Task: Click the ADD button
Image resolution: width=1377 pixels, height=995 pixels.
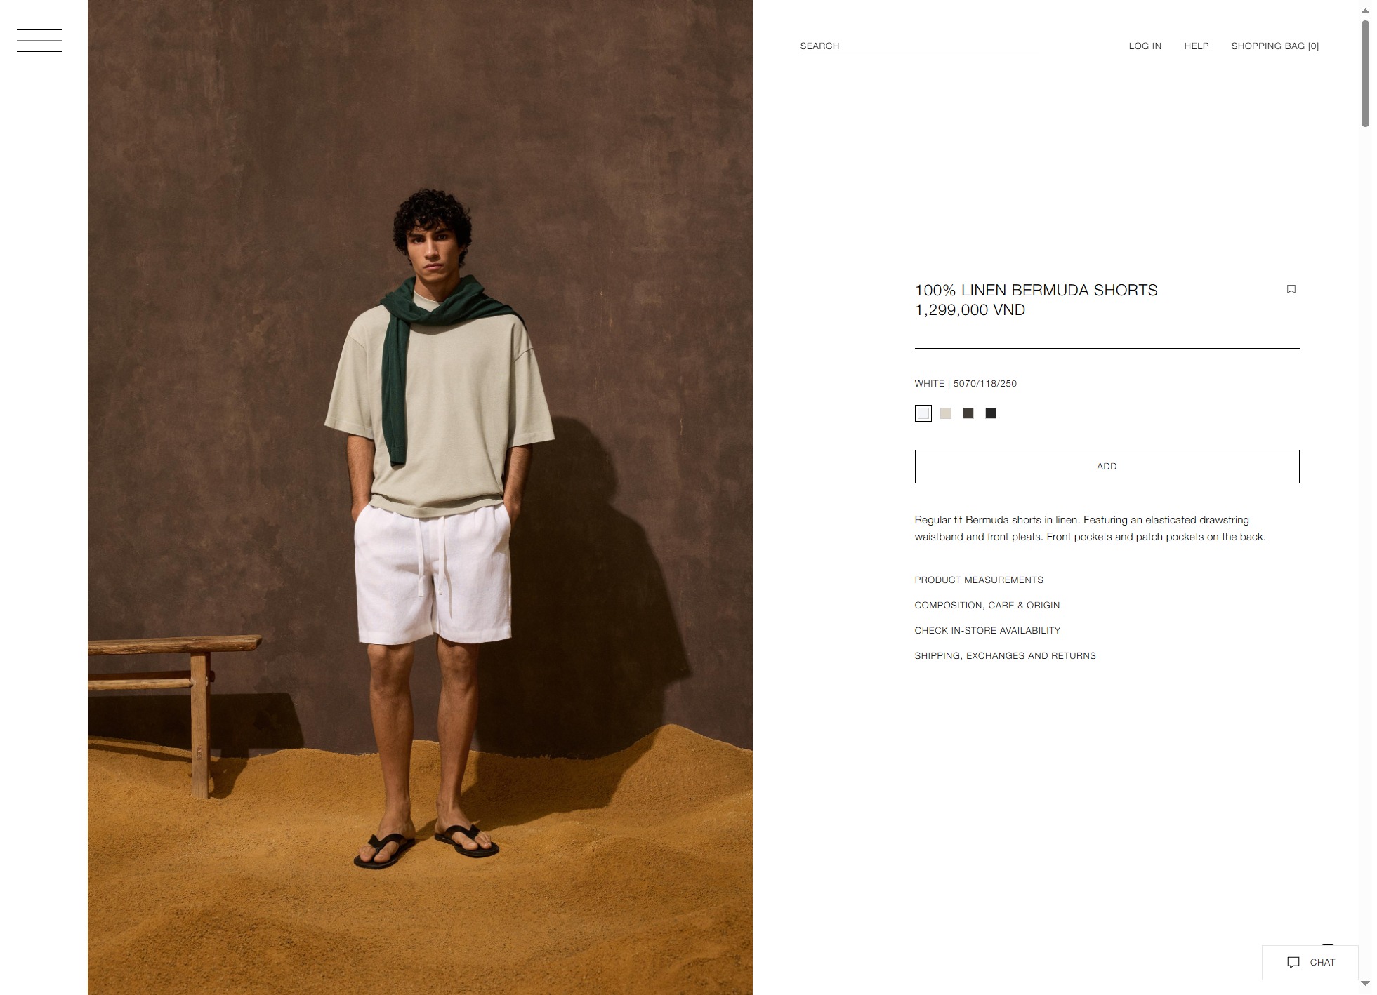Action: 1107,467
